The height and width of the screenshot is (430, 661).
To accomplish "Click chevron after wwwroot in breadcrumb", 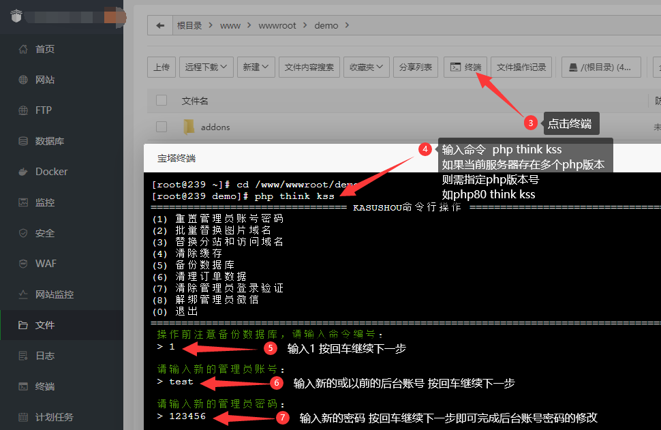I will click(x=305, y=25).
